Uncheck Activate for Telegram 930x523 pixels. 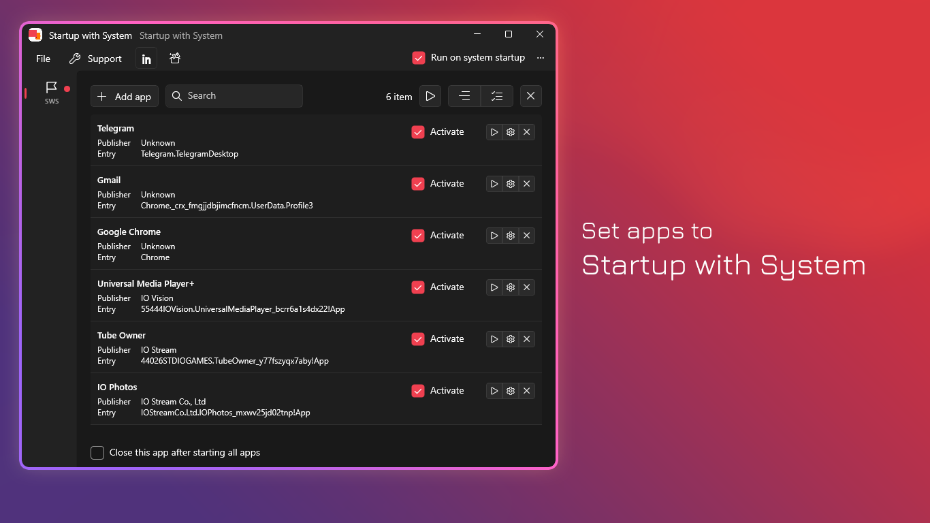click(418, 132)
